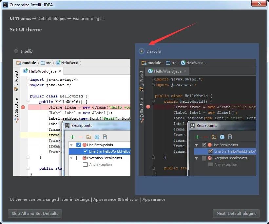Click the module folder icon in Darcula preview
The image size is (269, 224).
(x=144, y=63)
